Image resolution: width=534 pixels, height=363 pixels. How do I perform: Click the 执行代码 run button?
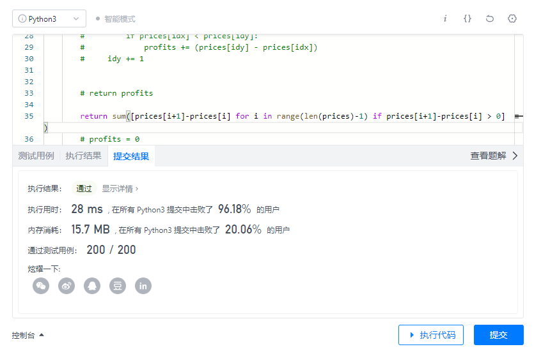[431, 335]
